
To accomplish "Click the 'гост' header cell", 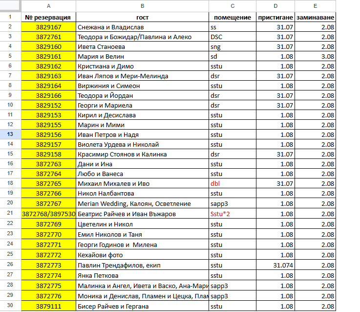I will (x=142, y=17).
